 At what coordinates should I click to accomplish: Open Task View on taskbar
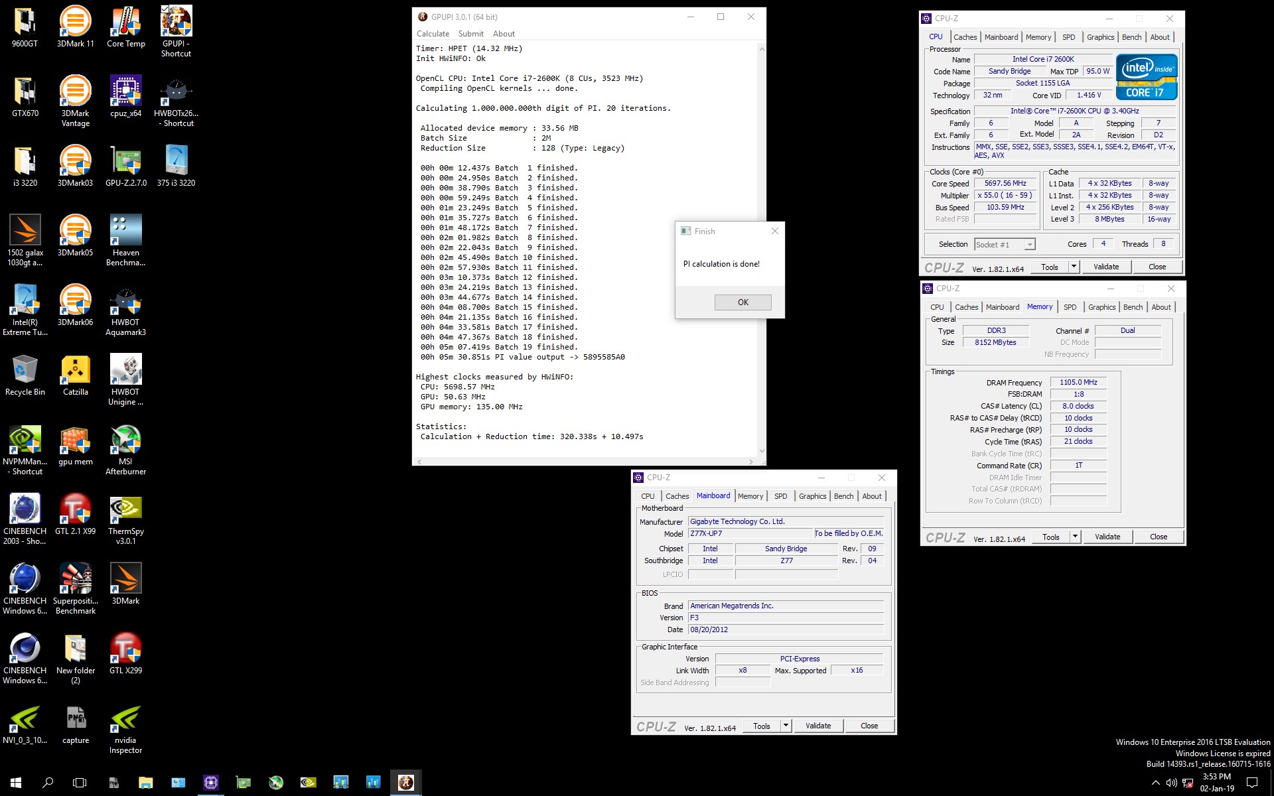click(x=80, y=783)
